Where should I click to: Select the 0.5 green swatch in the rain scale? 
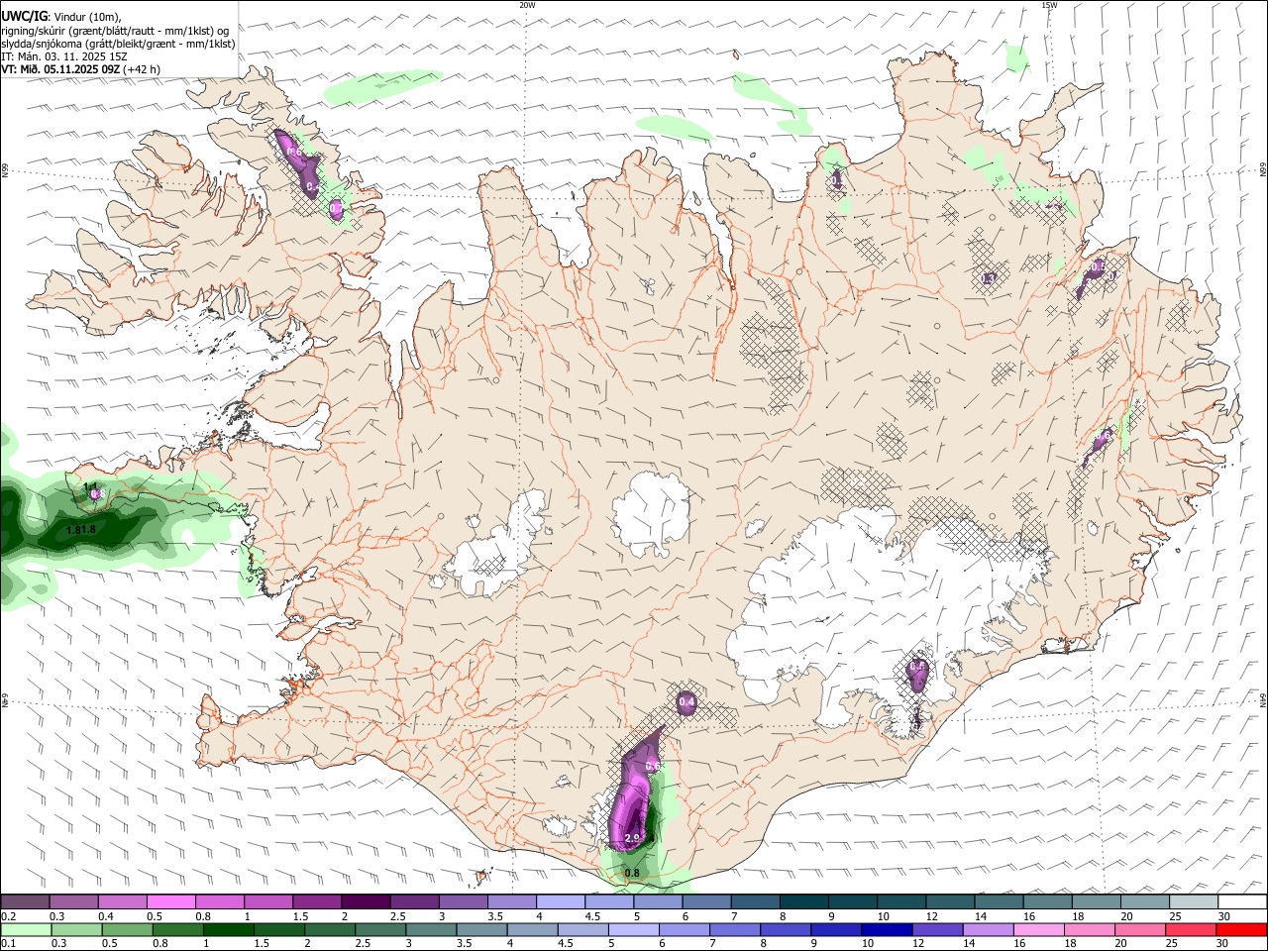tap(127, 930)
